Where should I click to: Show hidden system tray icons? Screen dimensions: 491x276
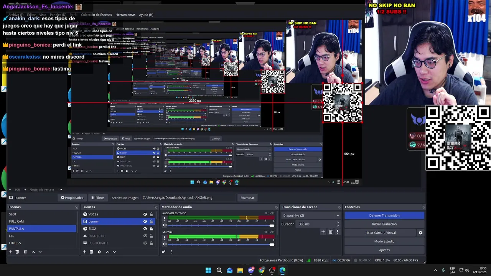[x=435, y=270]
